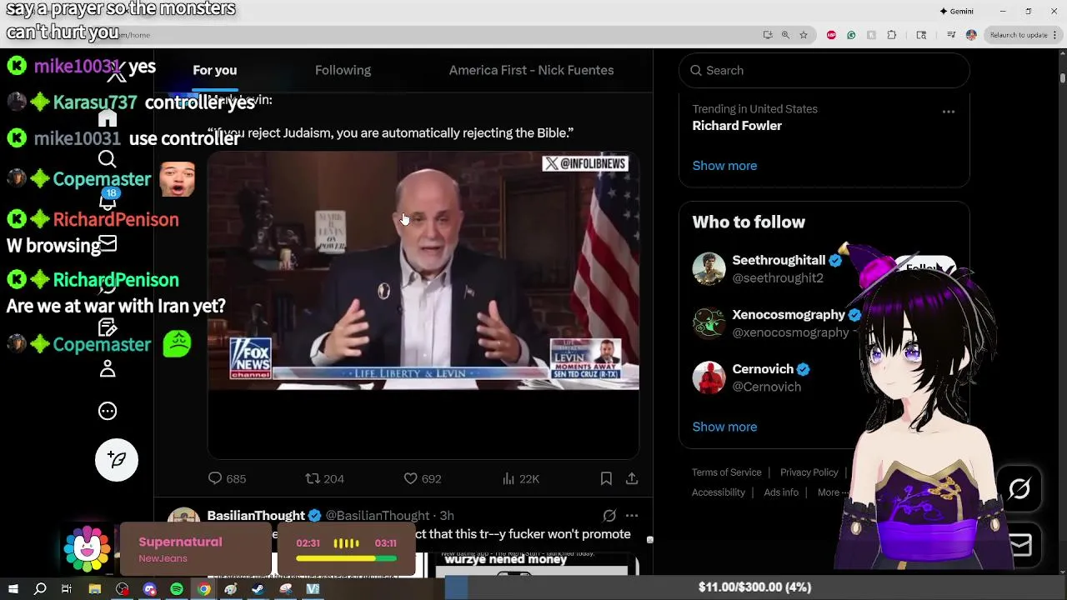
Task: Open the Explore magnifier icon in X sidebar
Action: point(108,159)
